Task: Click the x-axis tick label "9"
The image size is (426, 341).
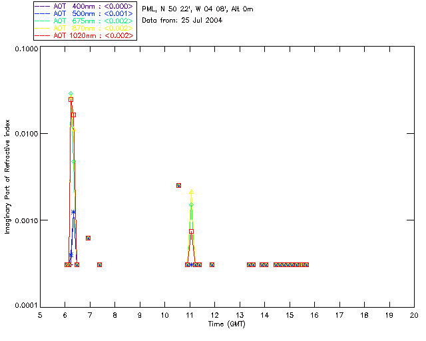Action: 140,315
